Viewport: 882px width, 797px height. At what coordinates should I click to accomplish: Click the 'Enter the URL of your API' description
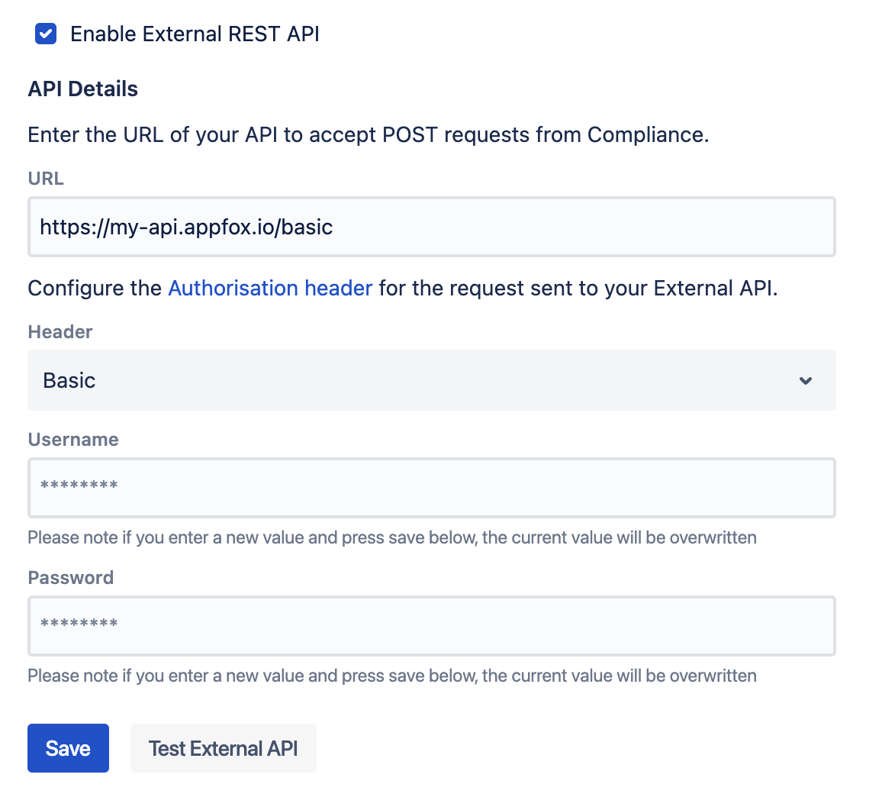coord(369,135)
